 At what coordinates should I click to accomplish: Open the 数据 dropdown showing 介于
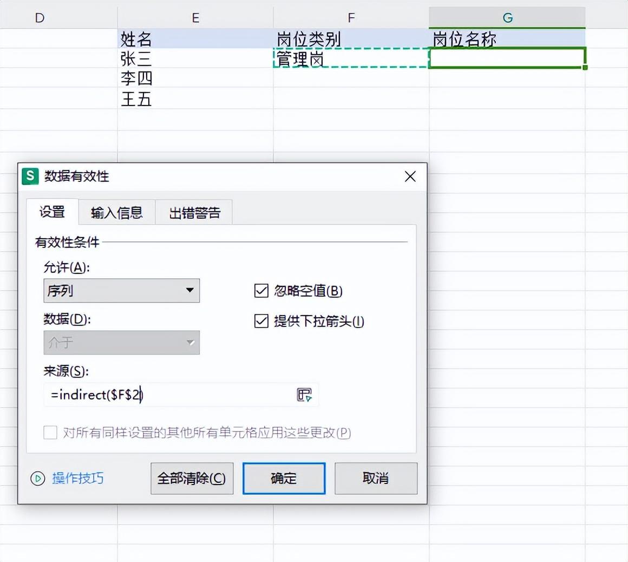point(121,343)
